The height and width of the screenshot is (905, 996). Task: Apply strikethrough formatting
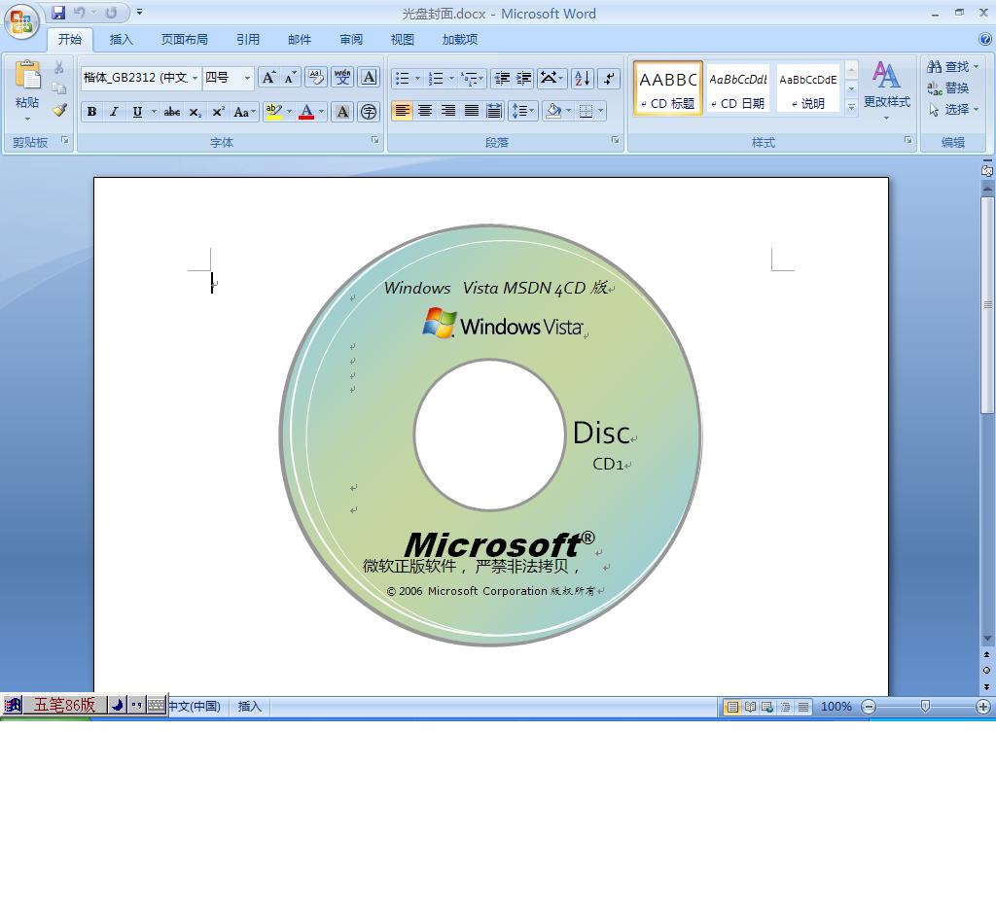click(171, 112)
